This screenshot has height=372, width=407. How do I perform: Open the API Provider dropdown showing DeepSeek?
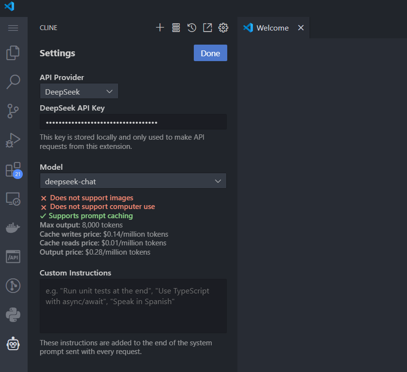click(x=79, y=91)
